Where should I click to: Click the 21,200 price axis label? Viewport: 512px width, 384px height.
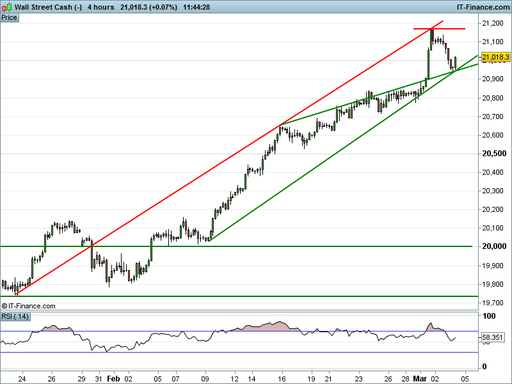tap(493, 23)
